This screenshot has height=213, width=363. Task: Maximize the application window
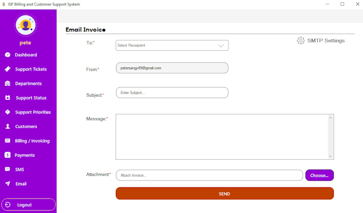click(342, 4)
